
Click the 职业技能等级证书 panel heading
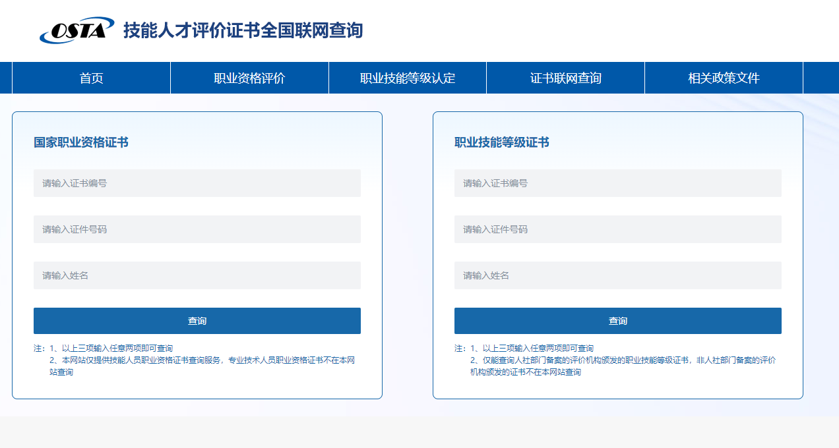click(x=502, y=142)
